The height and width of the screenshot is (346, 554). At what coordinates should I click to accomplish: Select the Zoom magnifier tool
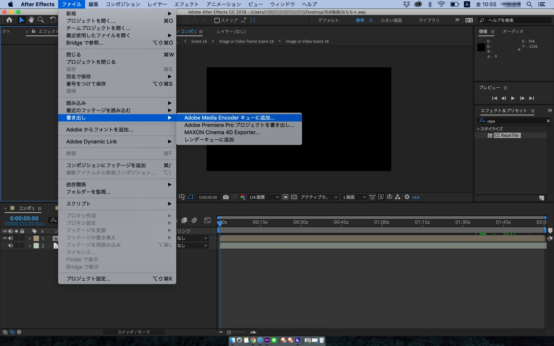[x=41, y=20]
